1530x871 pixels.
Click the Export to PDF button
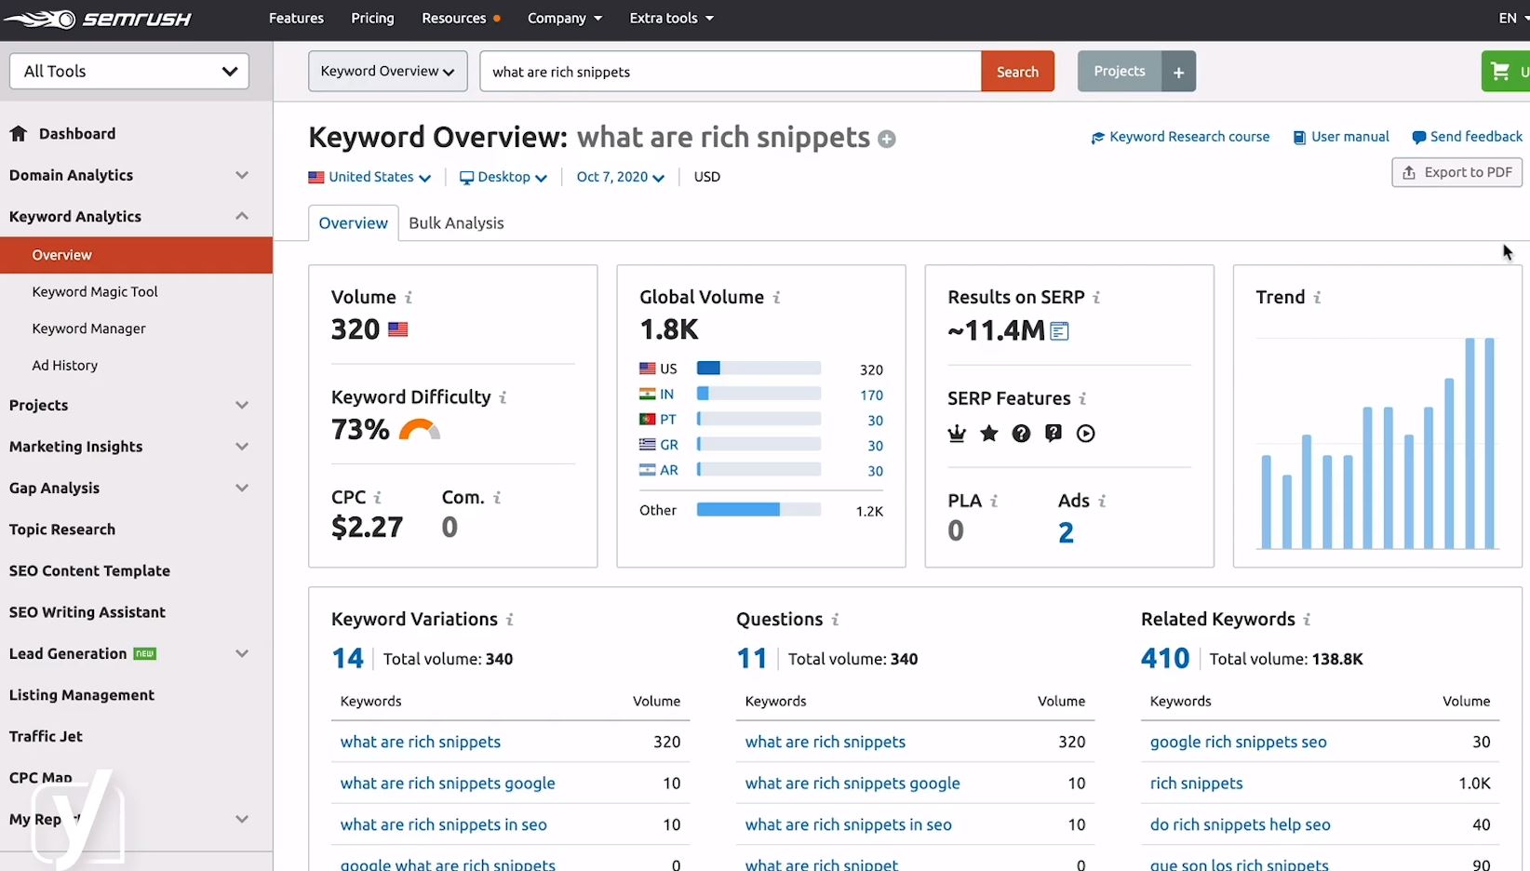tap(1456, 172)
